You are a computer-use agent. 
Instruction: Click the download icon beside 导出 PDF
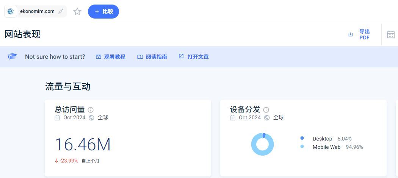[x=351, y=34]
